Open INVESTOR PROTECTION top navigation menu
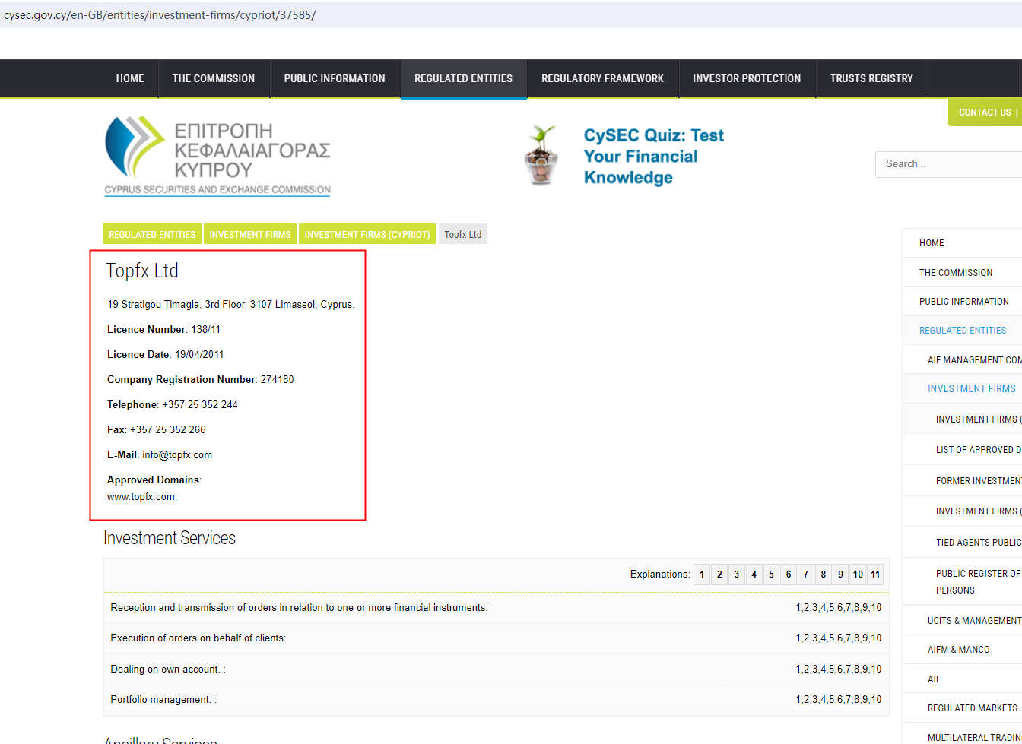 pos(747,78)
